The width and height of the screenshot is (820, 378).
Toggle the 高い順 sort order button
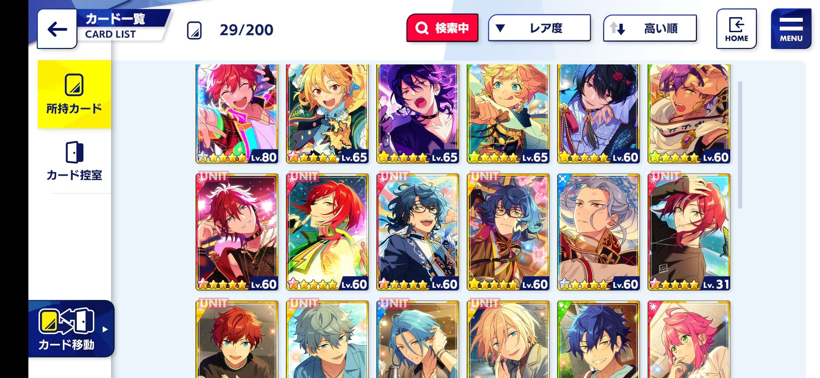650,28
